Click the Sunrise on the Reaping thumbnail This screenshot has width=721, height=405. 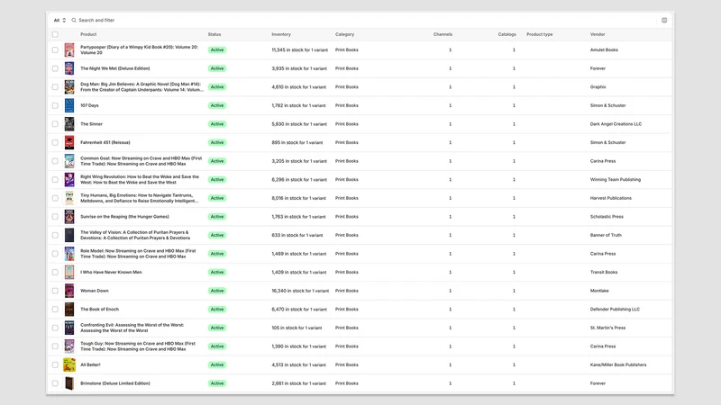(x=69, y=217)
